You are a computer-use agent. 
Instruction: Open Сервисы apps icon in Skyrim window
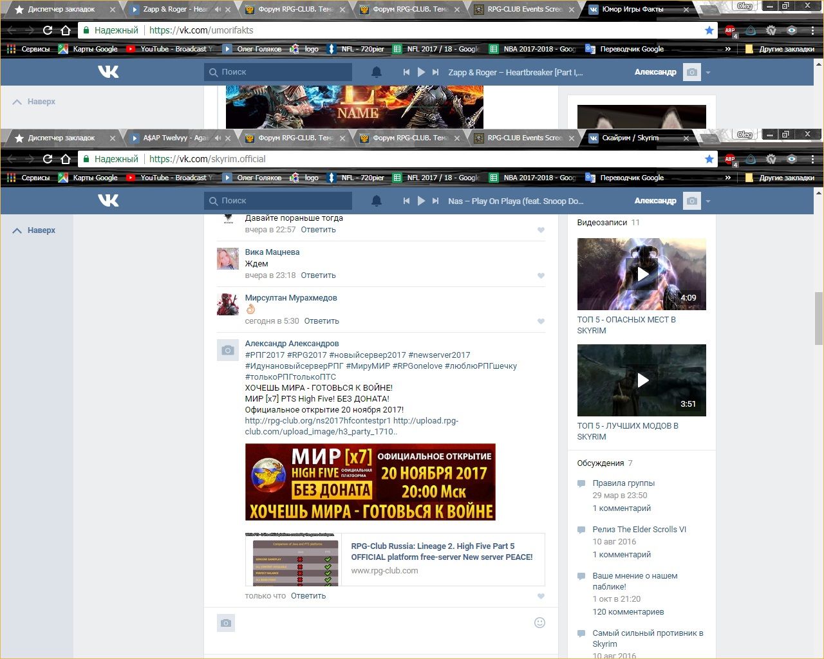[11, 178]
